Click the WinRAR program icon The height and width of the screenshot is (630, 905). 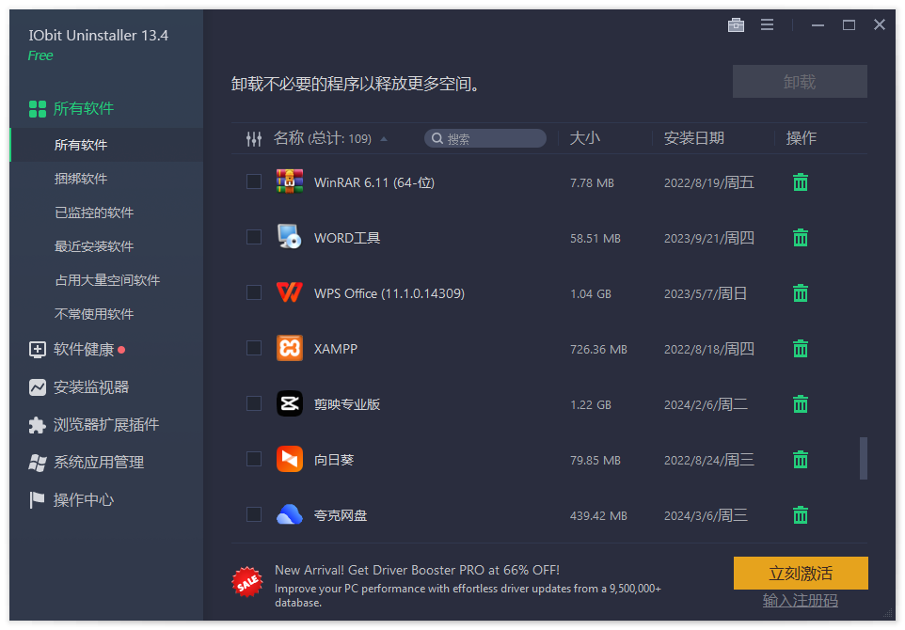point(290,181)
